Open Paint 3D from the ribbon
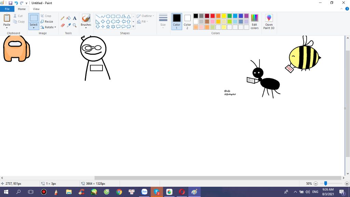The image size is (350, 197). pos(269,22)
